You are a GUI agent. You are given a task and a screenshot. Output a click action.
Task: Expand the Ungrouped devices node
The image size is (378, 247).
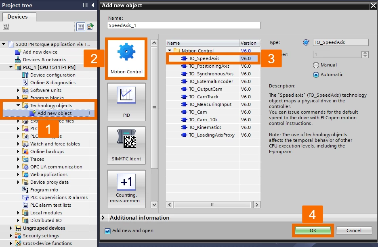tap(11, 228)
